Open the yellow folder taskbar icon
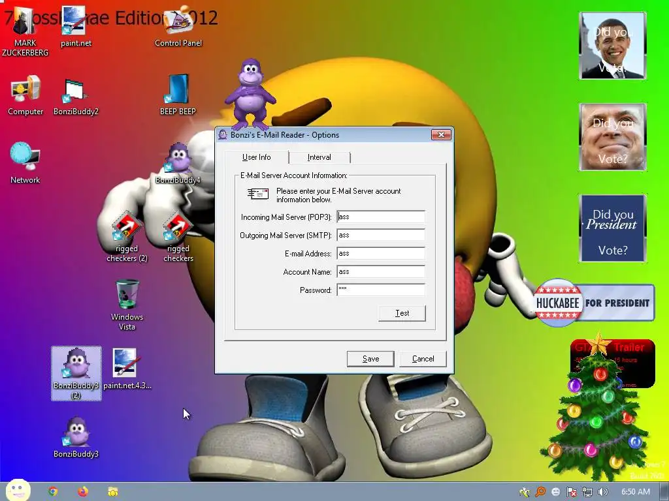This screenshot has height=501, width=669. [x=112, y=492]
